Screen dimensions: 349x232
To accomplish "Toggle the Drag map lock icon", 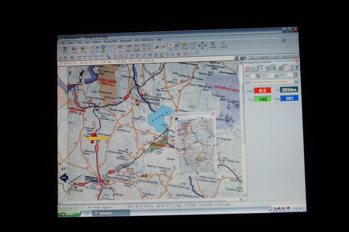I will [184, 46].
